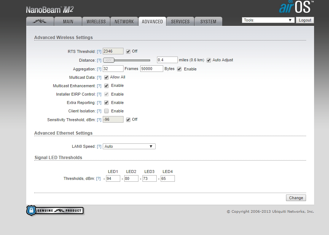
Task: Open help for Sensitivity Threshold
Action: coord(99,120)
